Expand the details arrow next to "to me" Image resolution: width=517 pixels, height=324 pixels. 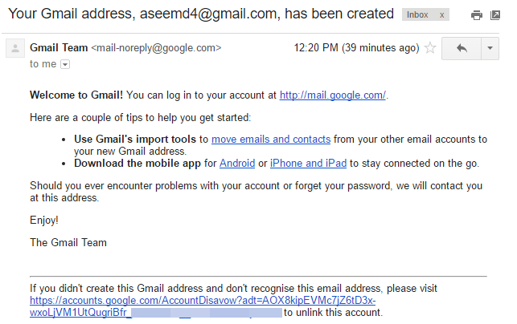(x=64, y=64)
